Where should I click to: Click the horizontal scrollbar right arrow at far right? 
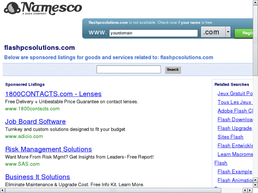(x=250, y=191)
